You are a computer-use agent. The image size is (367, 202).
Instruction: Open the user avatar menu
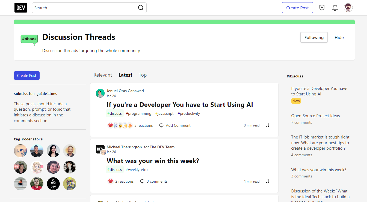[x=348, y=8]
